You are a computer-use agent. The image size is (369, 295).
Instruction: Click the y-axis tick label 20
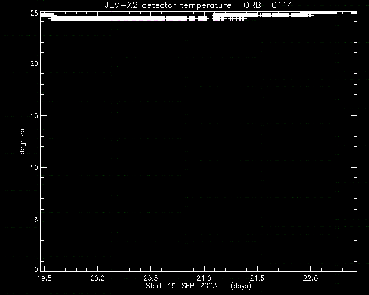coord(34,63)
